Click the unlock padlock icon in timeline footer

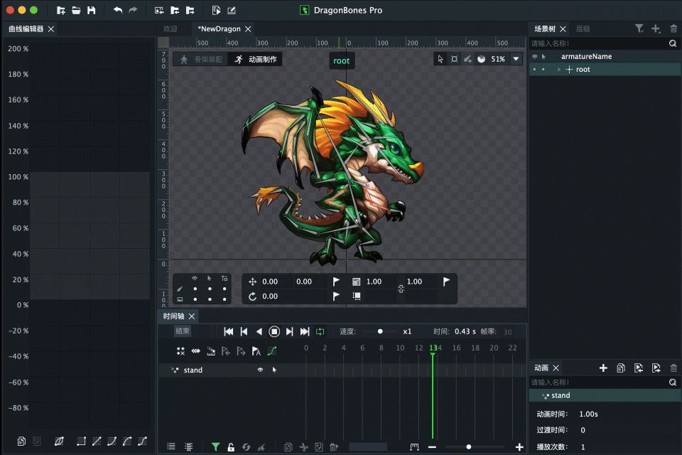point(231,447)
